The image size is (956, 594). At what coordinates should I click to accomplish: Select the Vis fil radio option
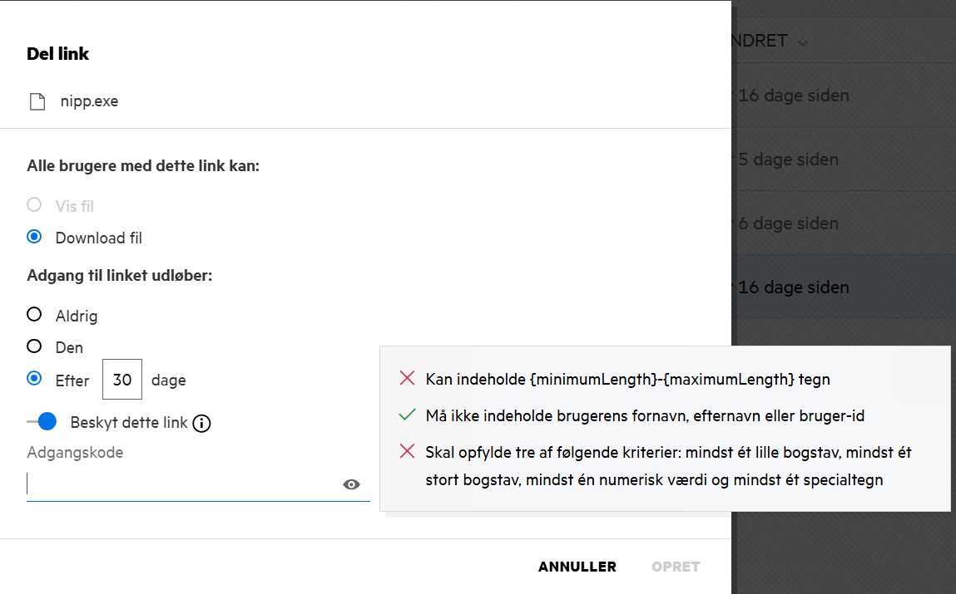point(34,205)
